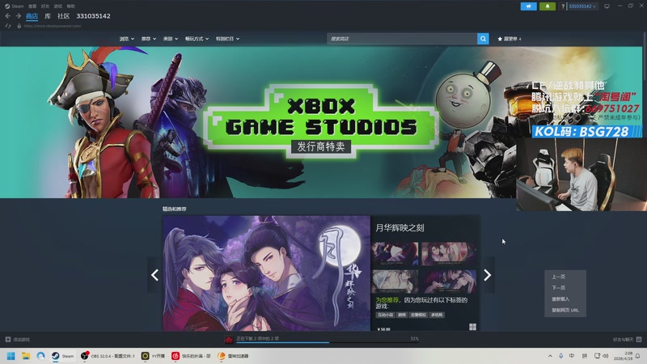The image size is (647, 364).
Task: Expand the 畅玩方式 store dropdown
Action: coord(197,39)
